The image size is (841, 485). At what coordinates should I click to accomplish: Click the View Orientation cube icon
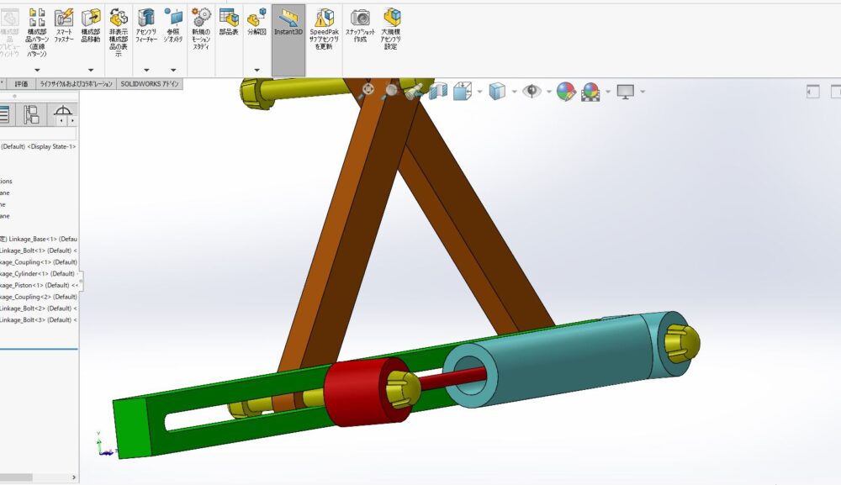coord(462,91)
